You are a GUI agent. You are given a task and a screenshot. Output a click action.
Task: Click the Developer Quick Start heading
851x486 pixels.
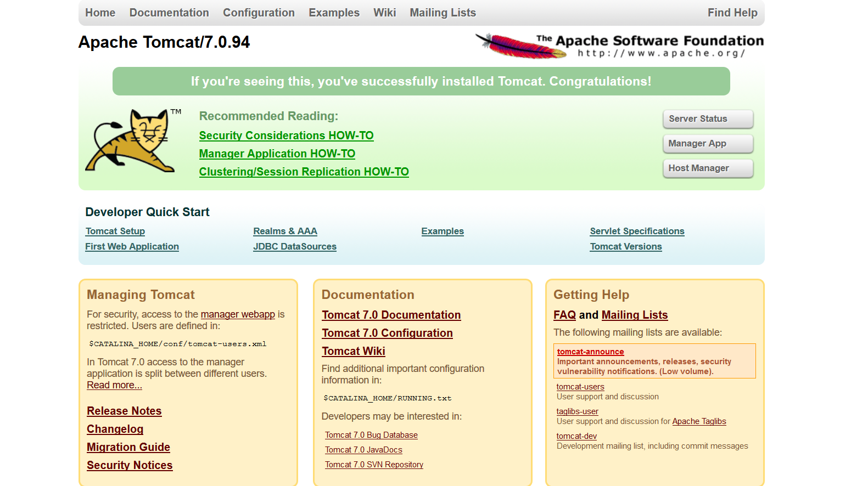coord(147,212)
